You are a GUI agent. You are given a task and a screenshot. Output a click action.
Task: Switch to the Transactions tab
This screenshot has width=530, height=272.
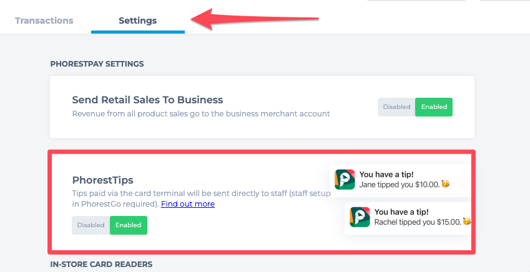click(44, 21)
